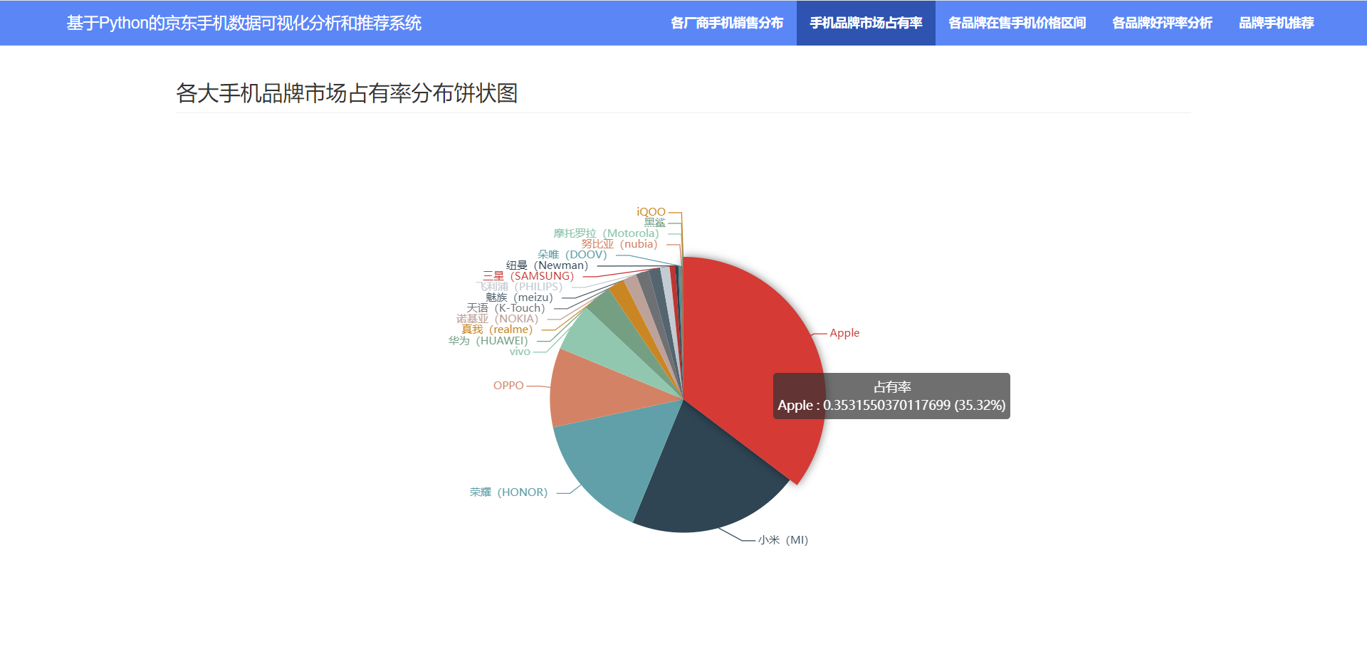
Task: Click the iQOO label text
Action: coord(651,212)
